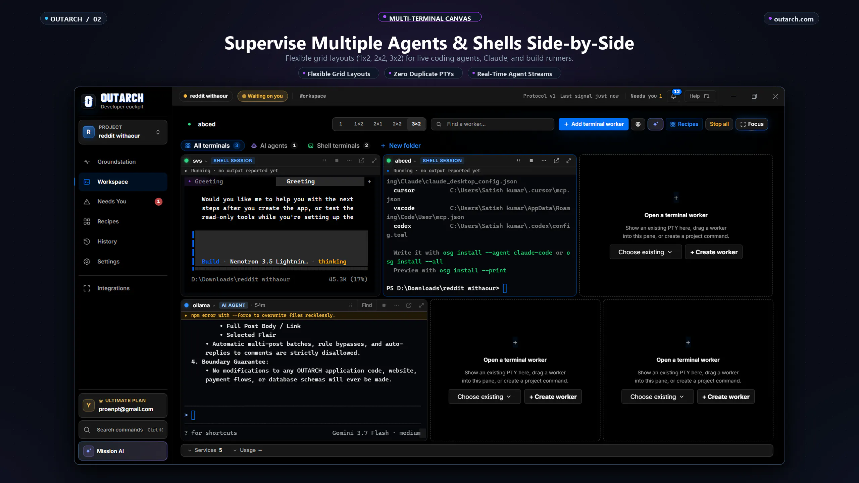Maximize the abced terminal pane
The image size is (859, 483).
pyautogui.click(x=569, y=161)
